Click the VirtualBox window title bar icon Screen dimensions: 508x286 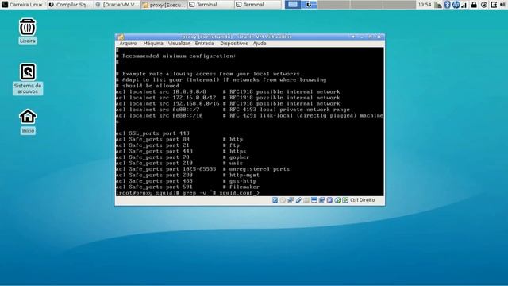(x=121, y=37)
